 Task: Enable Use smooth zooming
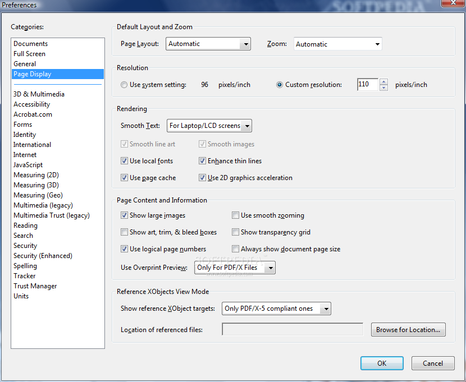click(235, 215)
